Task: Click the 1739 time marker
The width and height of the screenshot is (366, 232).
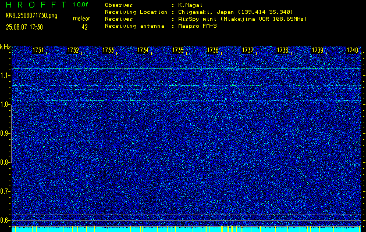Action: (318, 50)
